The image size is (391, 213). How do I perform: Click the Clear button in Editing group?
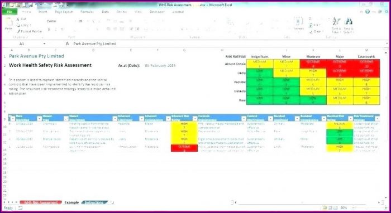316,32
